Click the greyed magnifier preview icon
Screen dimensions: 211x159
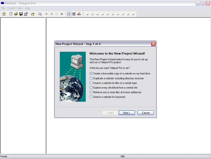(x=40, y=14)
